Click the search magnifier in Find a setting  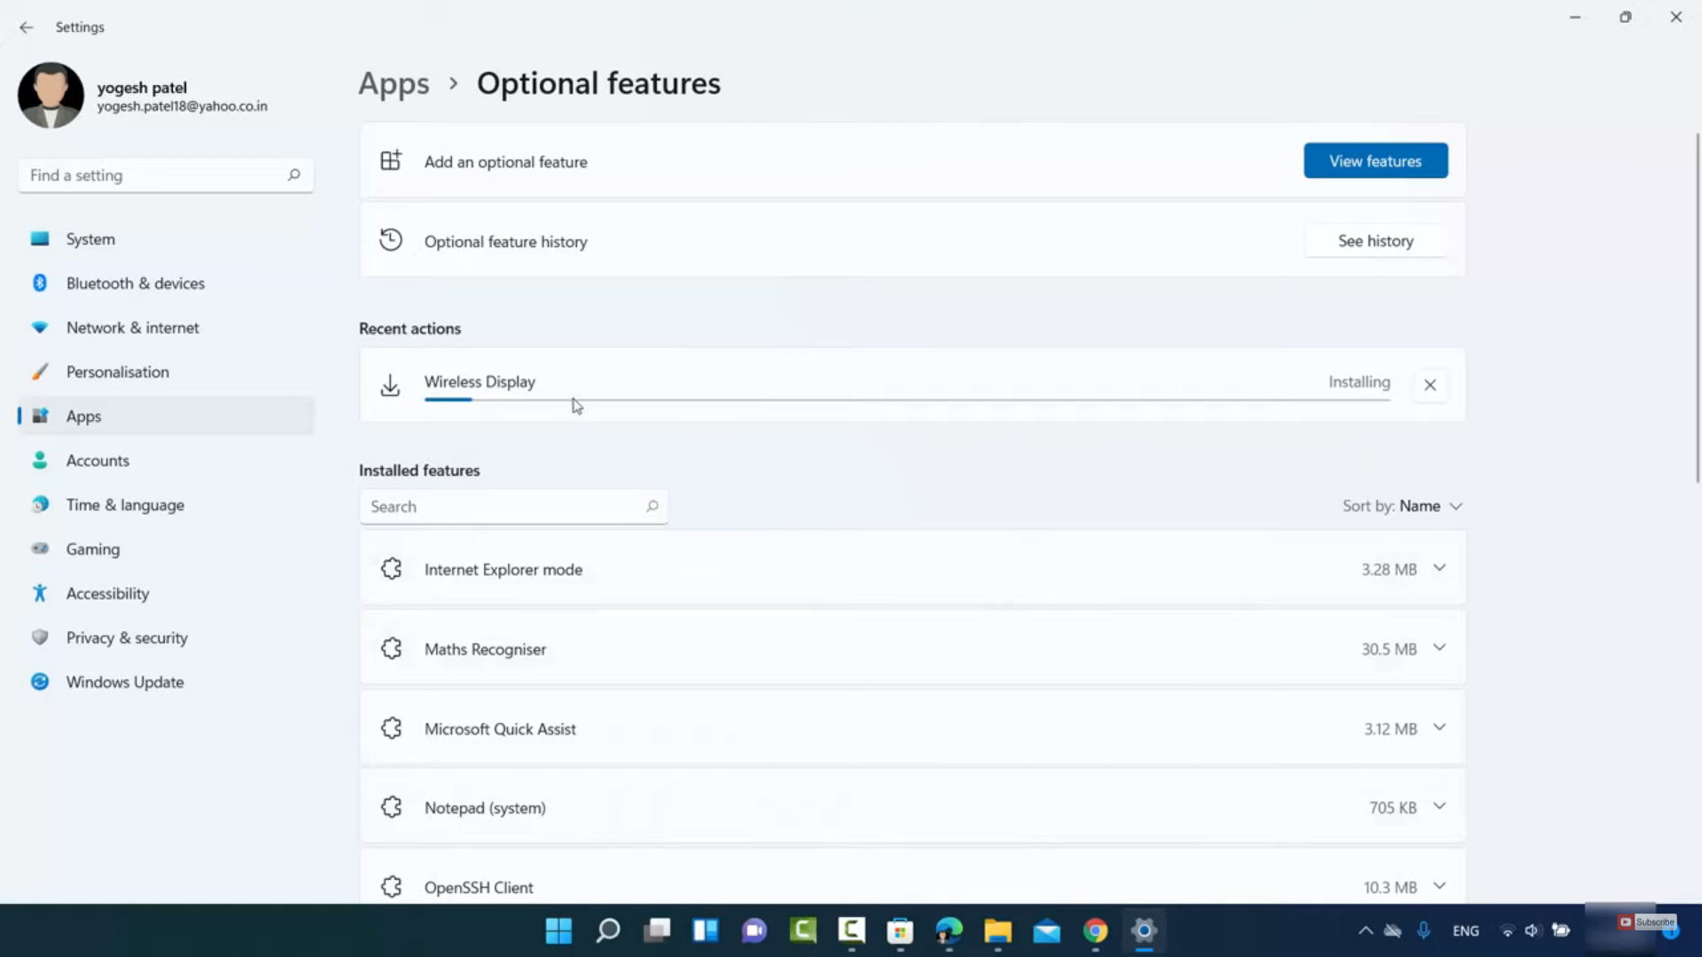294,175
